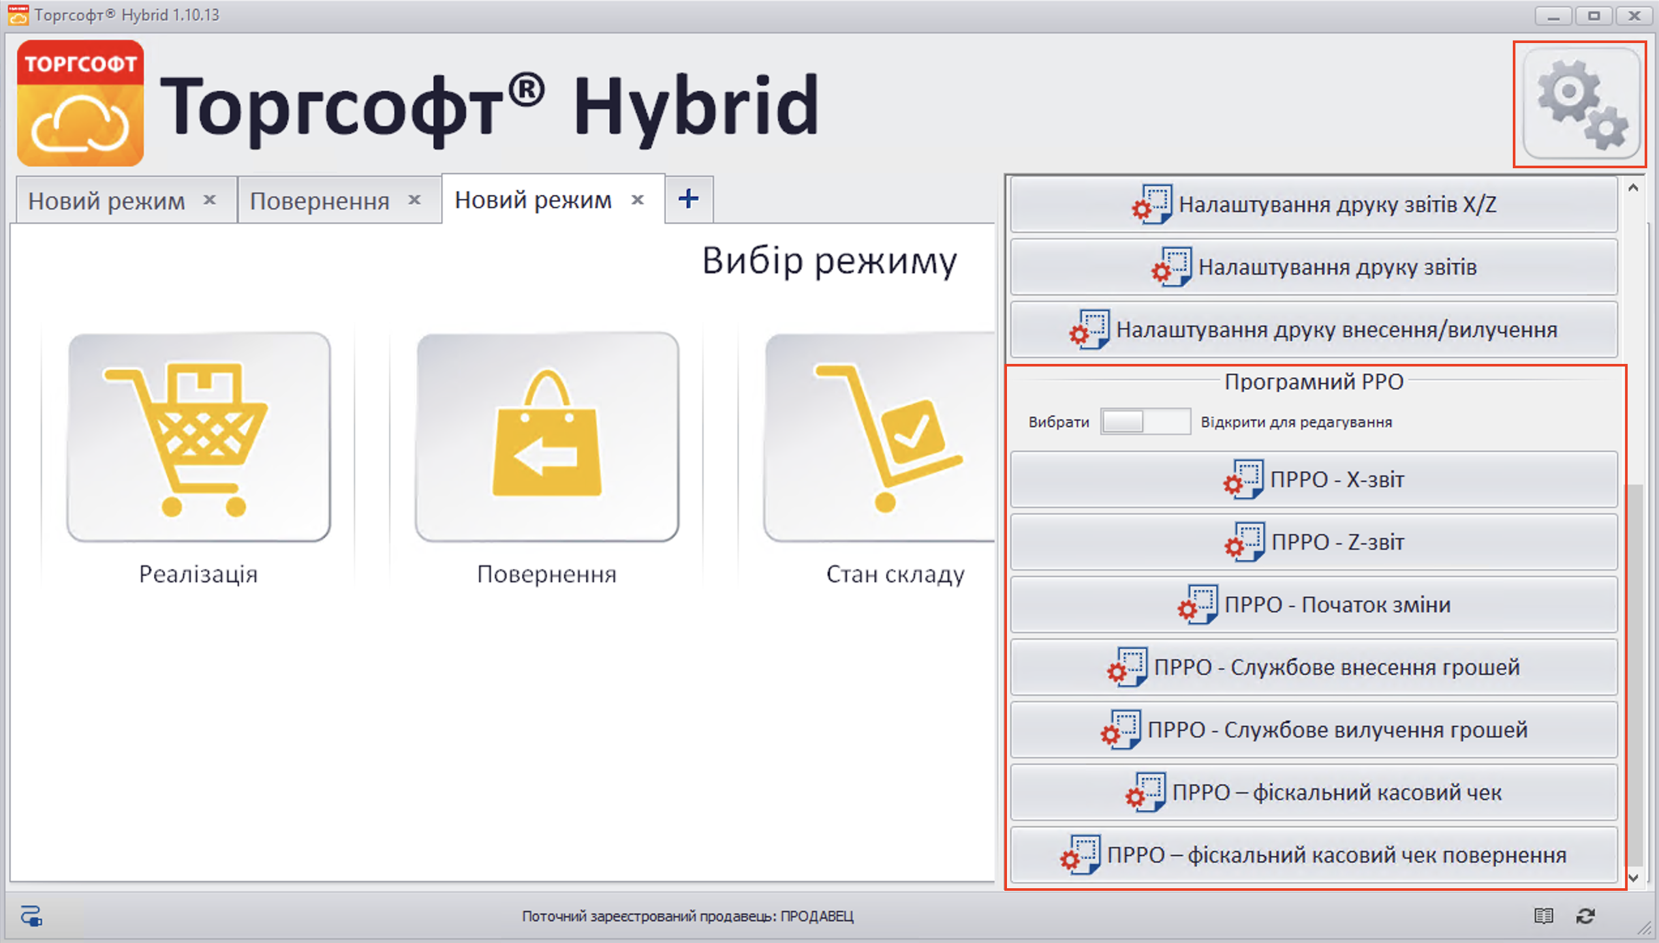Open the Реалізація shopping cart mode

(x=198, y=437)
